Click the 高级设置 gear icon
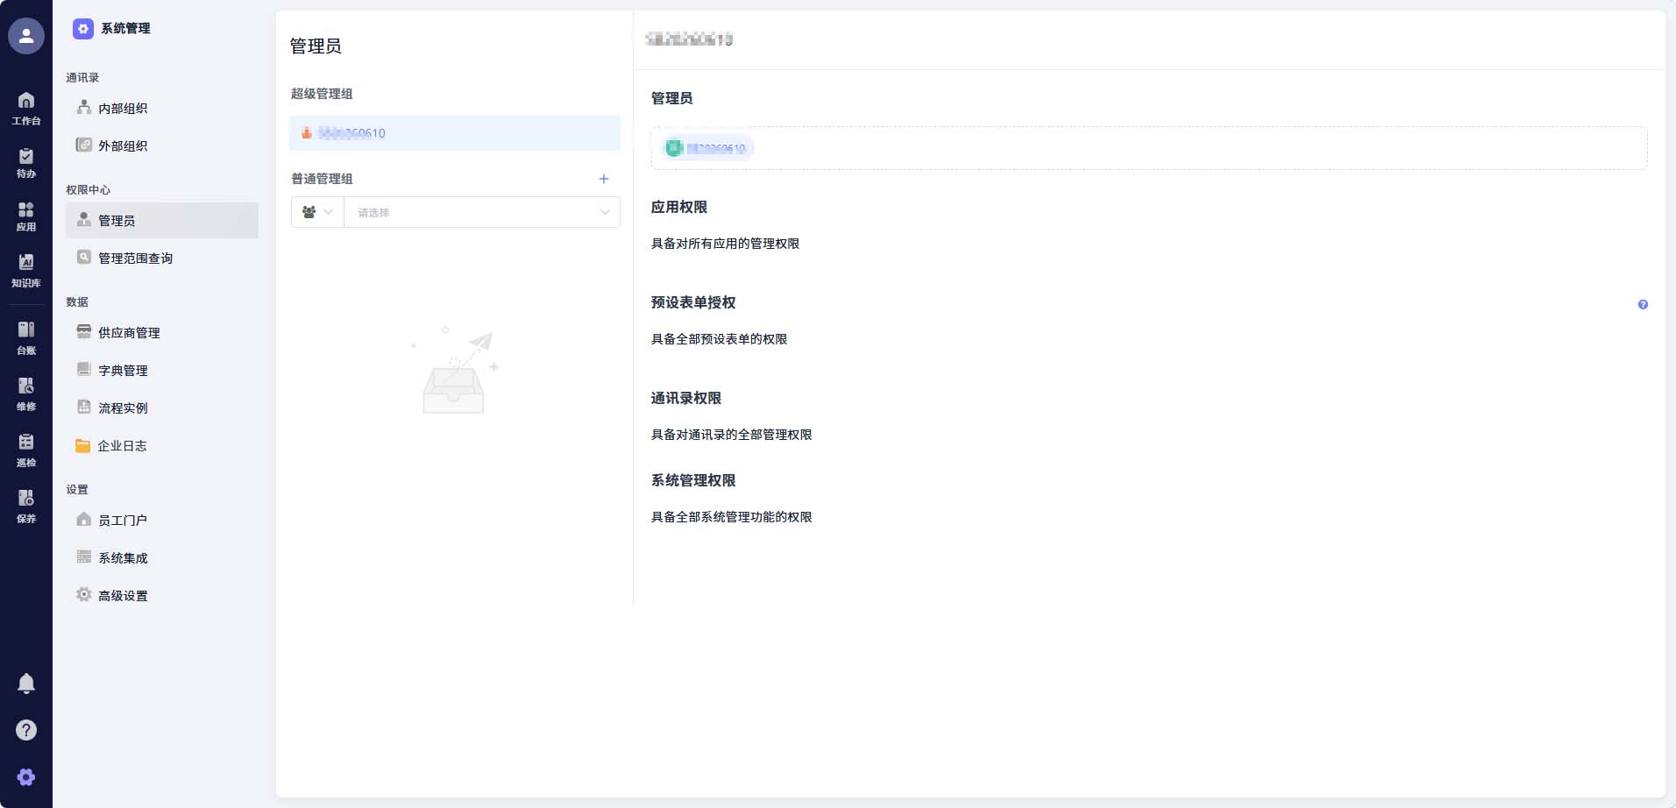This screenshot has width=1676, height=808. (84, 594)
